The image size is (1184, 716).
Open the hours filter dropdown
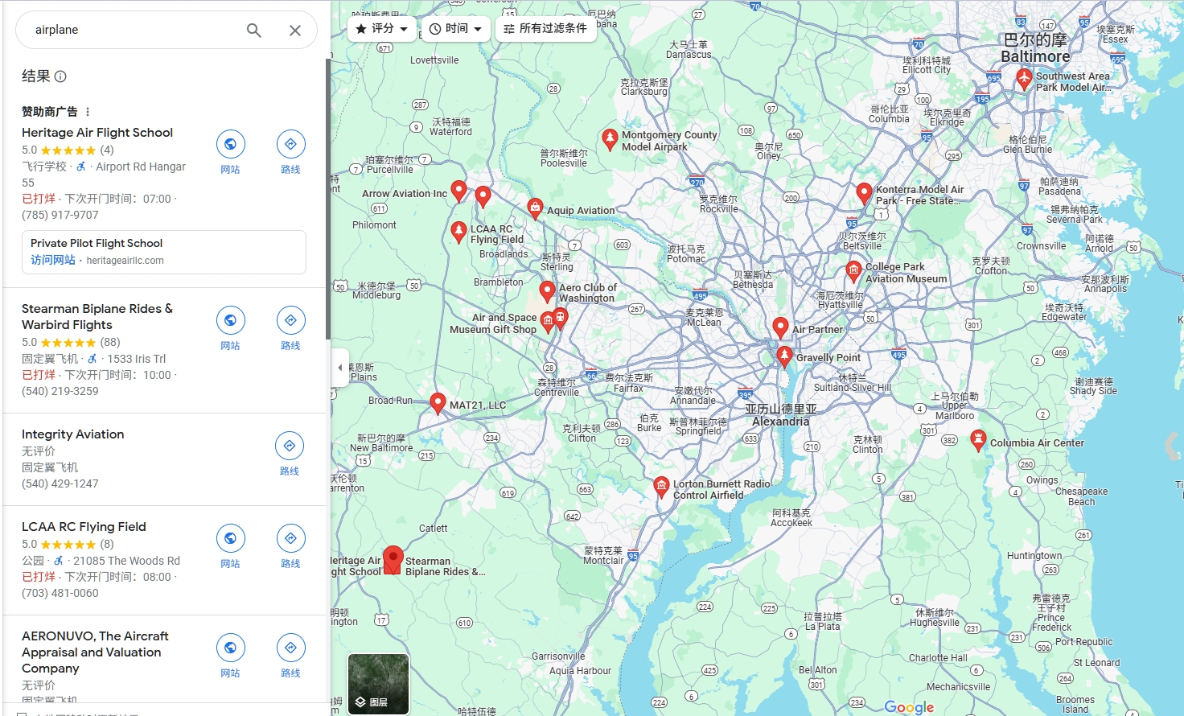455,28
